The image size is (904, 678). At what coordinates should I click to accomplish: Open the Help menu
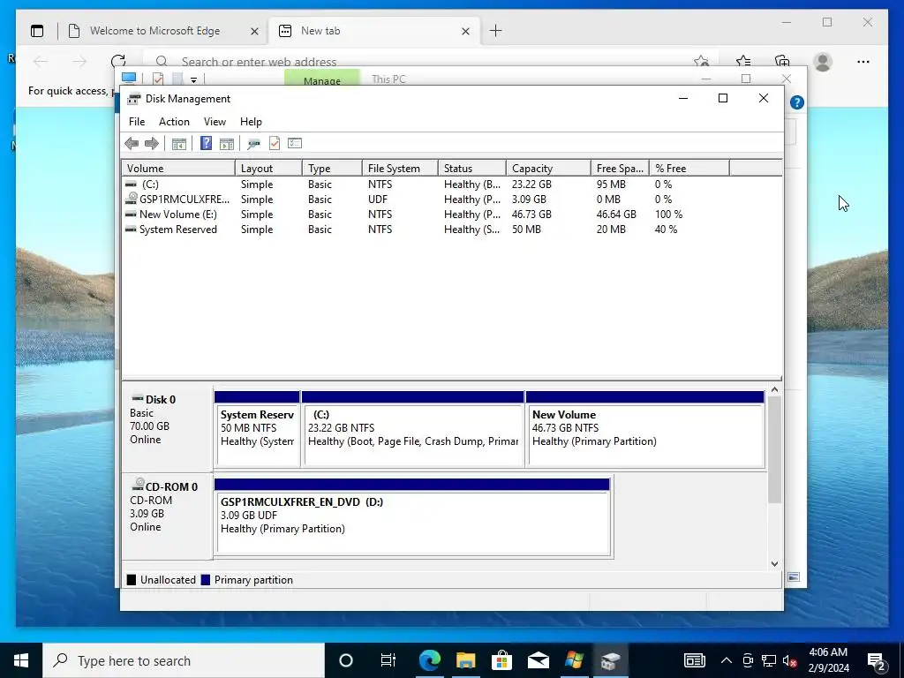[251, 122]
